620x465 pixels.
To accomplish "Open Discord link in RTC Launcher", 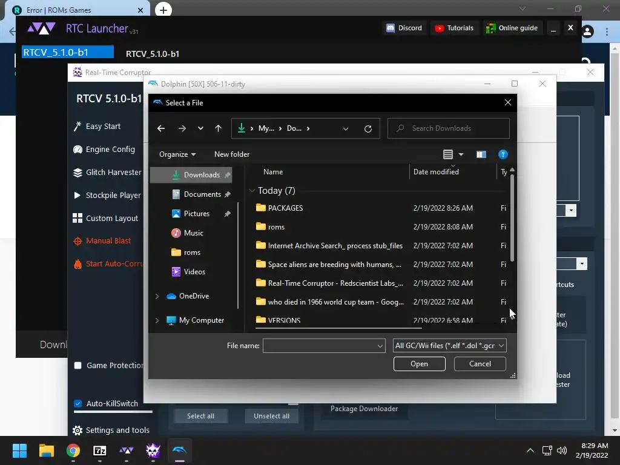I will click(x=404, y=28).
